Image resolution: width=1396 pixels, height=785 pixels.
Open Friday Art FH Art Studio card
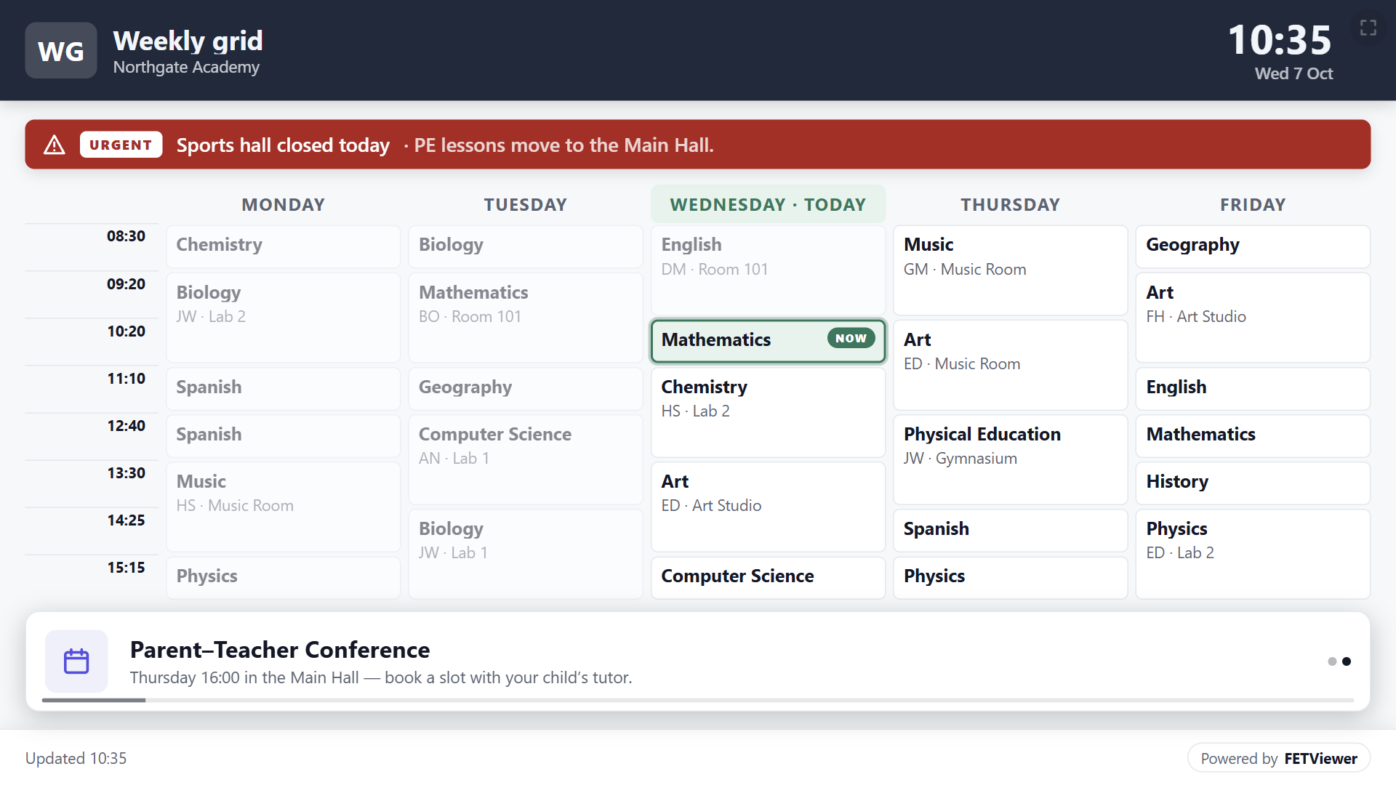click(x=1253, y=318)
